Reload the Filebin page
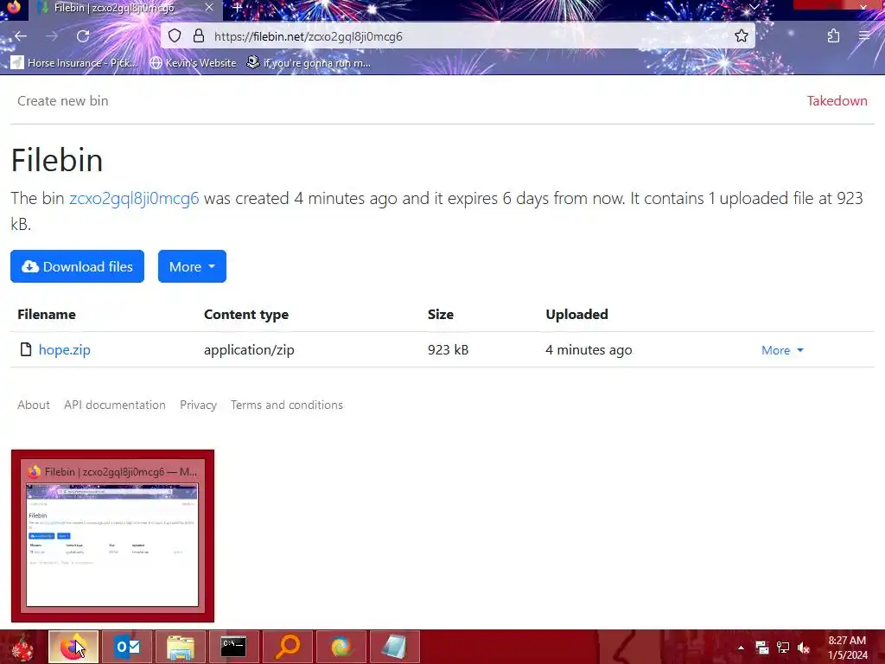The height and width of the screenshot is (664, 885). [83, 36]
